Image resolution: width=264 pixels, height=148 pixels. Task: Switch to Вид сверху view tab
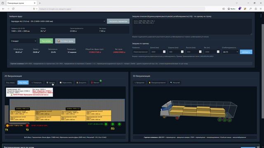(x=10, y=83)
